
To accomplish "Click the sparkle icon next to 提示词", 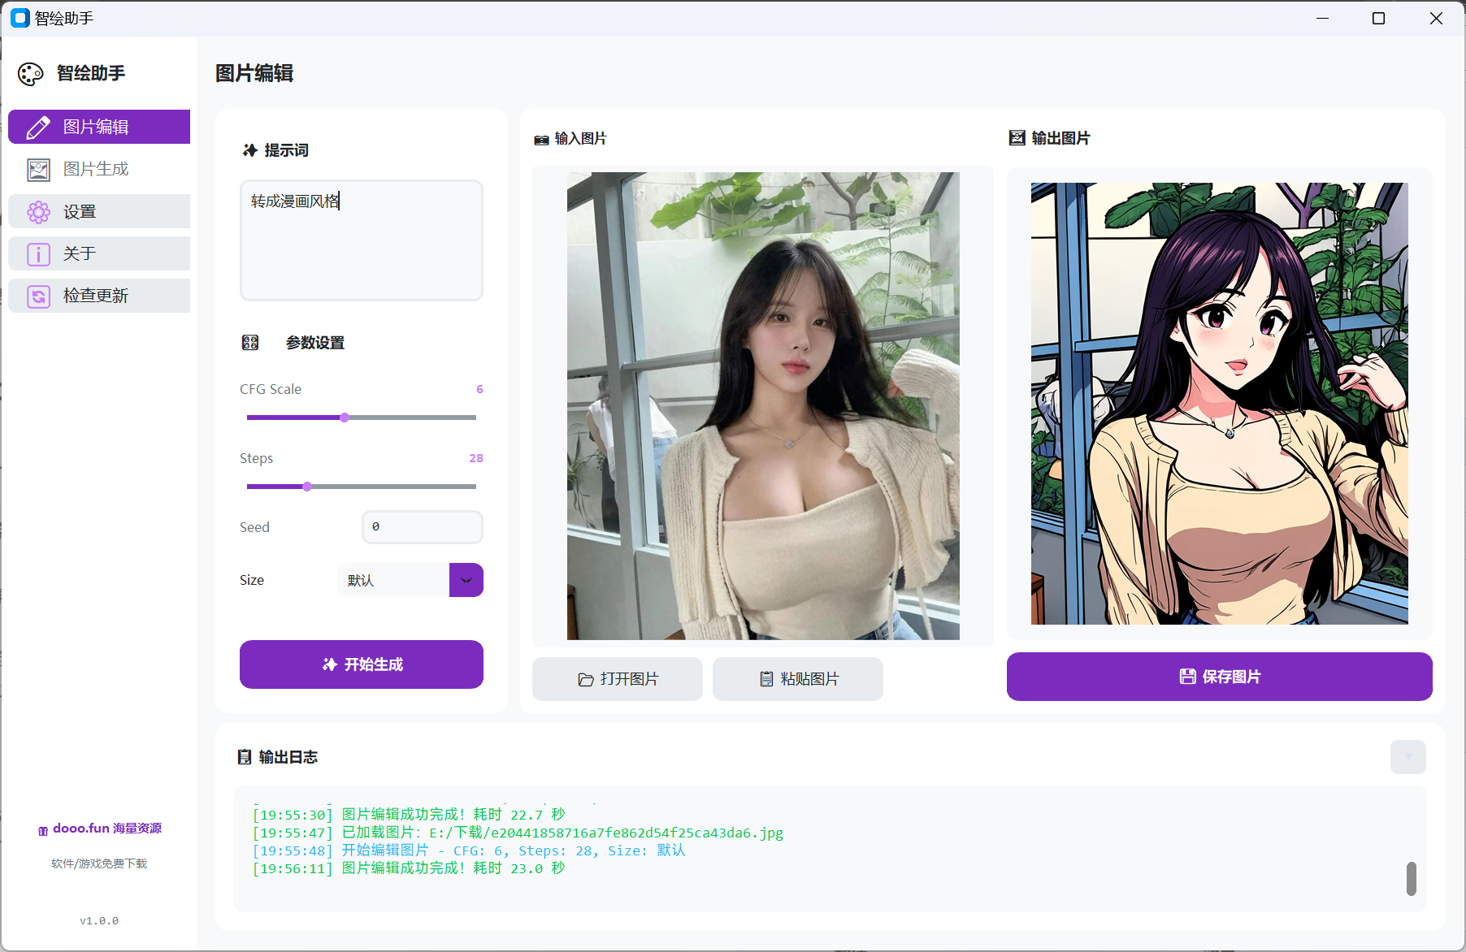I will [x=249, y=149].
